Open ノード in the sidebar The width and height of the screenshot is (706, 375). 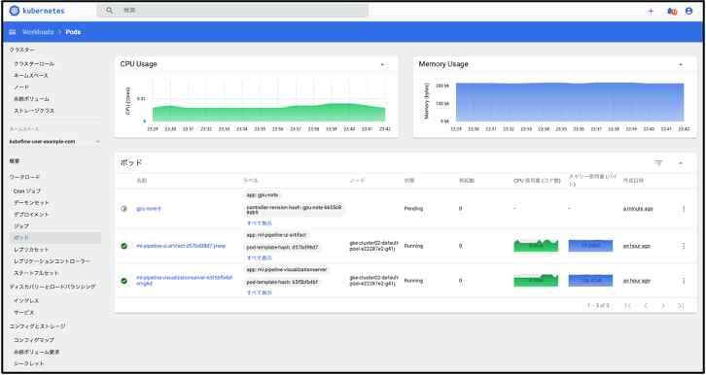click(21, 86)
